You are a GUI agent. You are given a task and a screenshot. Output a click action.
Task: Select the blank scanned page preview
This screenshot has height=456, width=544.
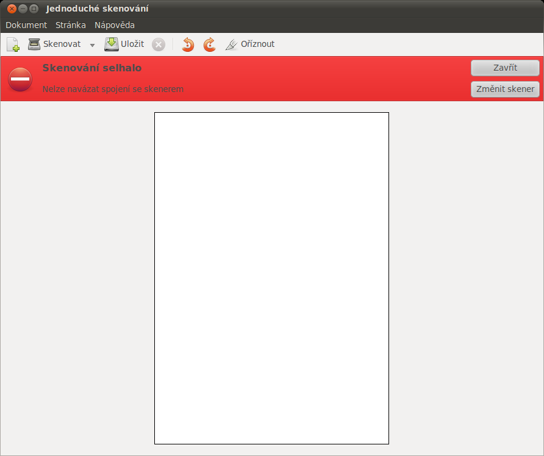271,278
